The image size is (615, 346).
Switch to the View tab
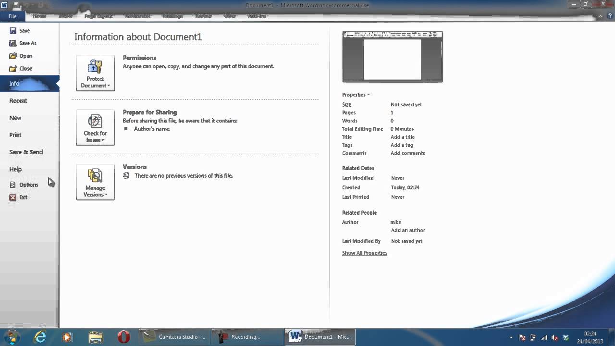coord(230,16)
